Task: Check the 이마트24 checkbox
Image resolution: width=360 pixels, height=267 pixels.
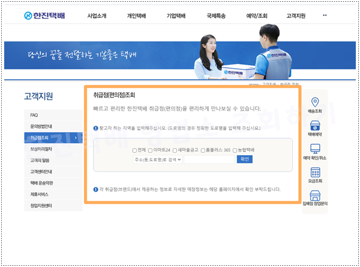Action: point(150,150)
